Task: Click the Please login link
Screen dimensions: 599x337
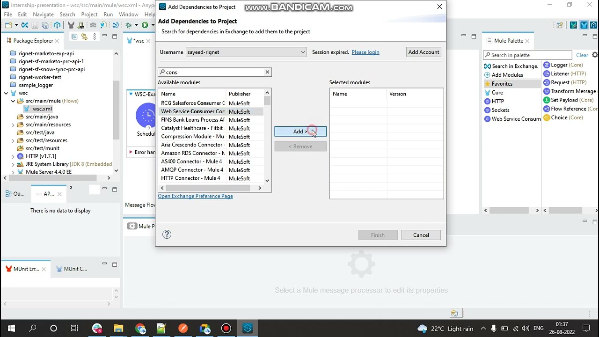Action: click(365, 52)
